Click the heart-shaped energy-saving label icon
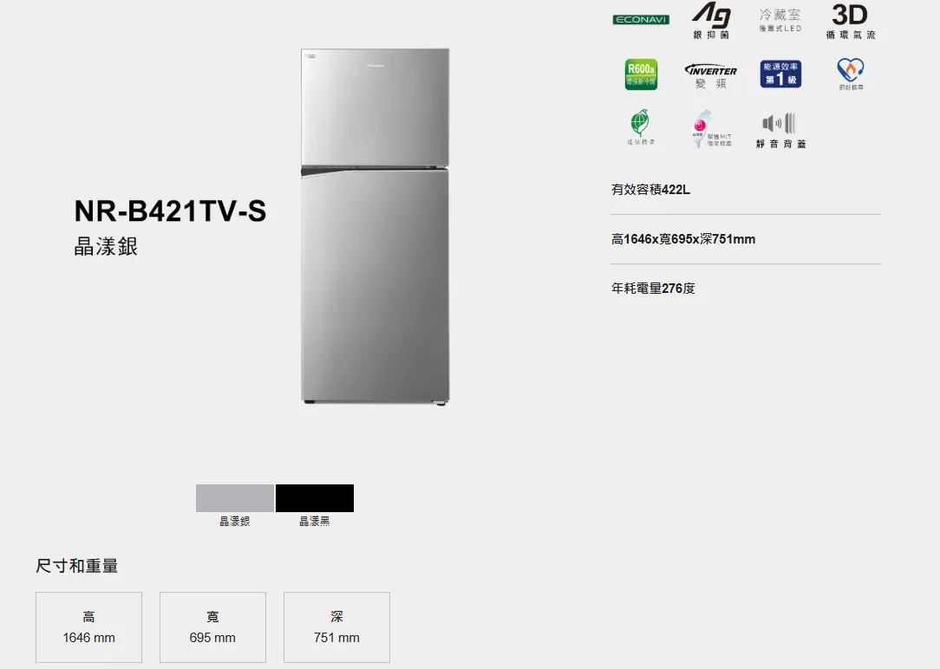Screen dimensions: 940x669 point(851,74)
